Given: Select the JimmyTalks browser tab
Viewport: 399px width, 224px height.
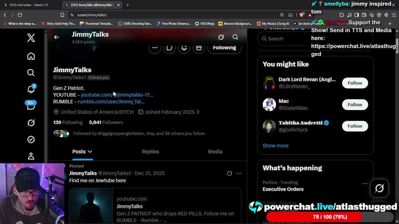Looking at the screenshot, I should click(x=92, y=5).
